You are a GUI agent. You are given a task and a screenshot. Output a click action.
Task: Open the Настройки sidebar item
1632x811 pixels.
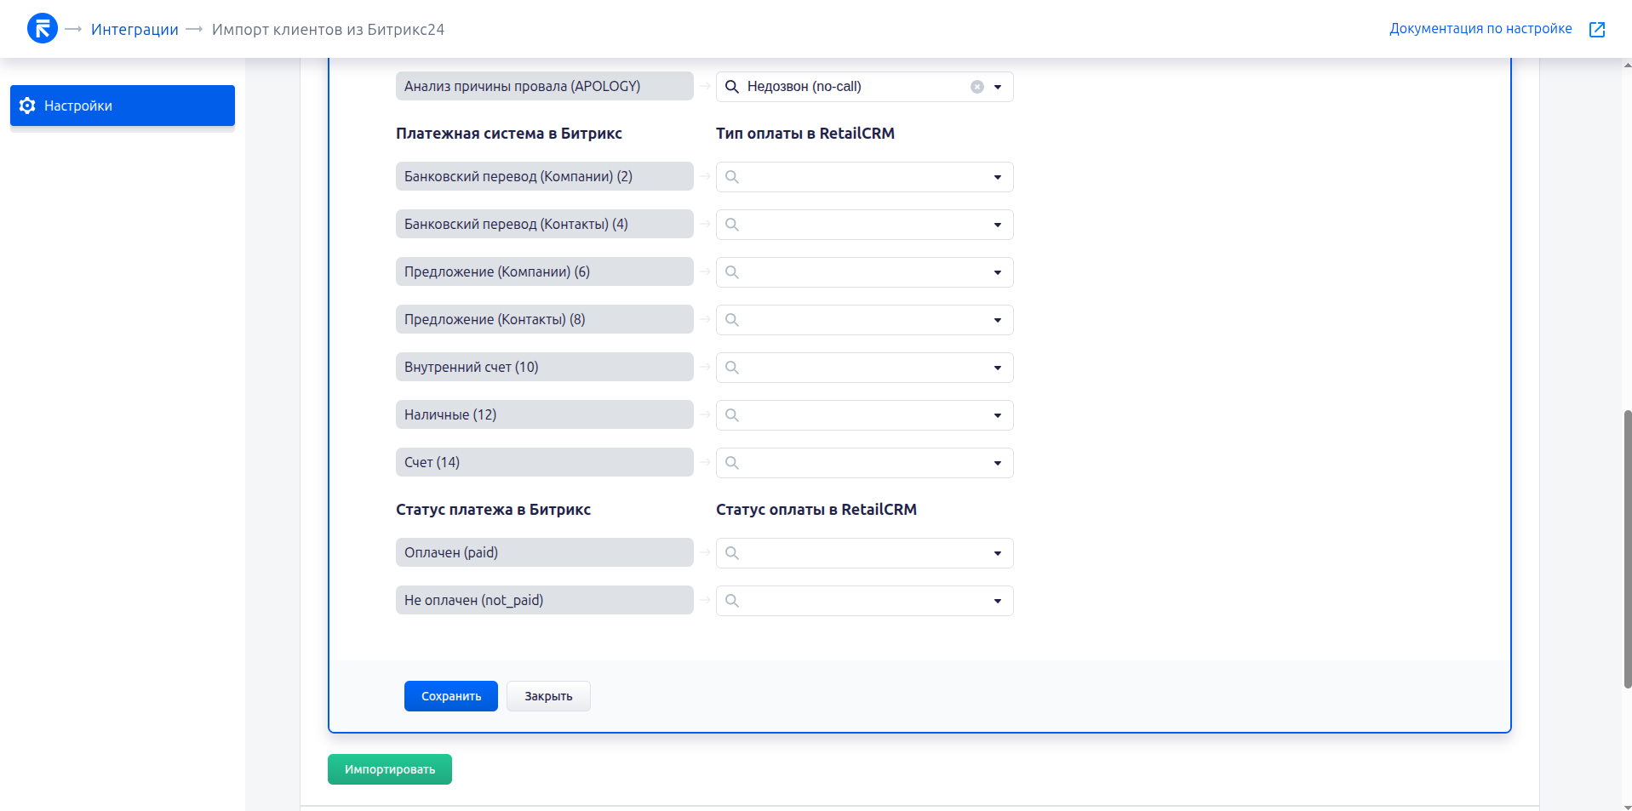tap(123, 106)
